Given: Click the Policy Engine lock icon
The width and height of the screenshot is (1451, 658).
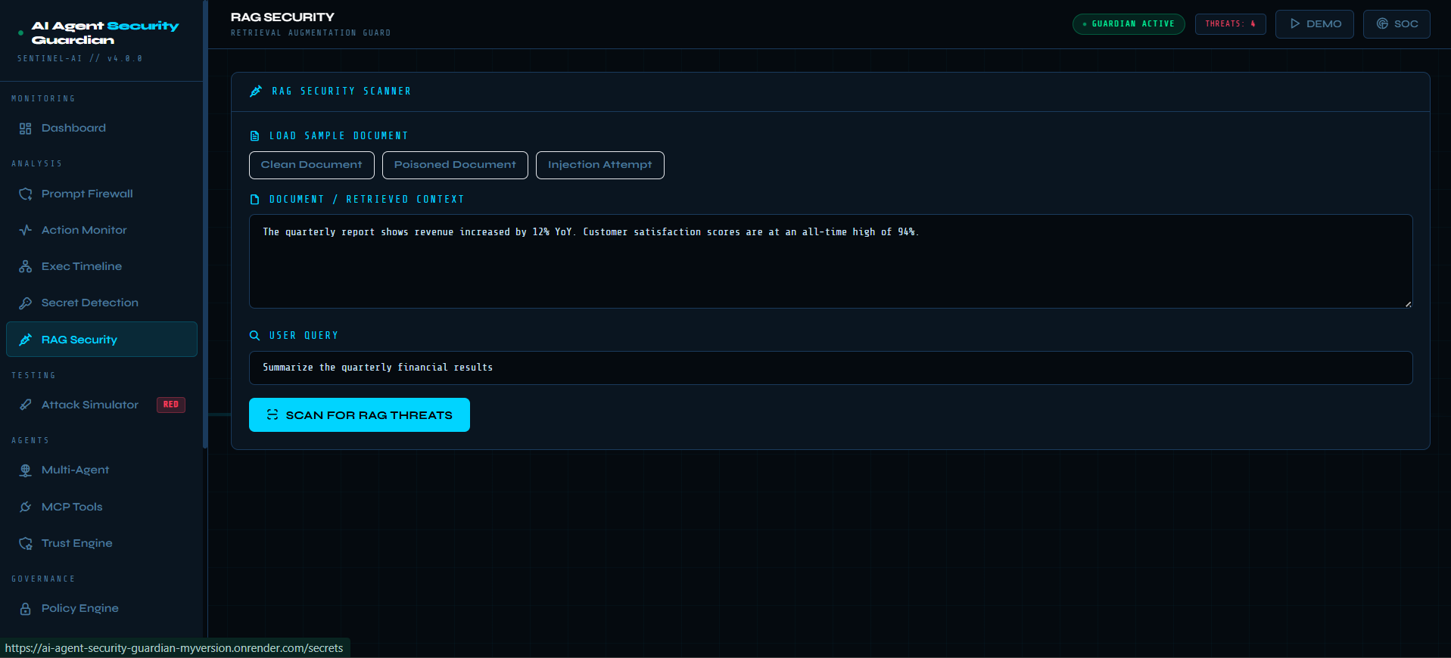Looking at the screenshot, I should (x=25, y=609).
